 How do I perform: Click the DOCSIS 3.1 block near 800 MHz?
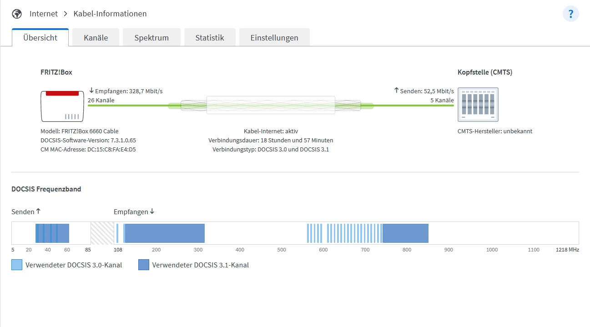405,233
